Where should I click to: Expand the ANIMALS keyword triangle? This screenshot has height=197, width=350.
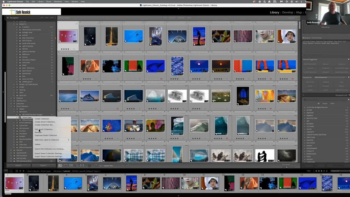click(x=305, y=115)
